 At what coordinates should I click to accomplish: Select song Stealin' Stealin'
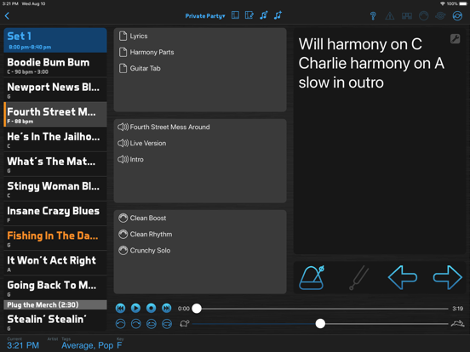coord(55,321)
